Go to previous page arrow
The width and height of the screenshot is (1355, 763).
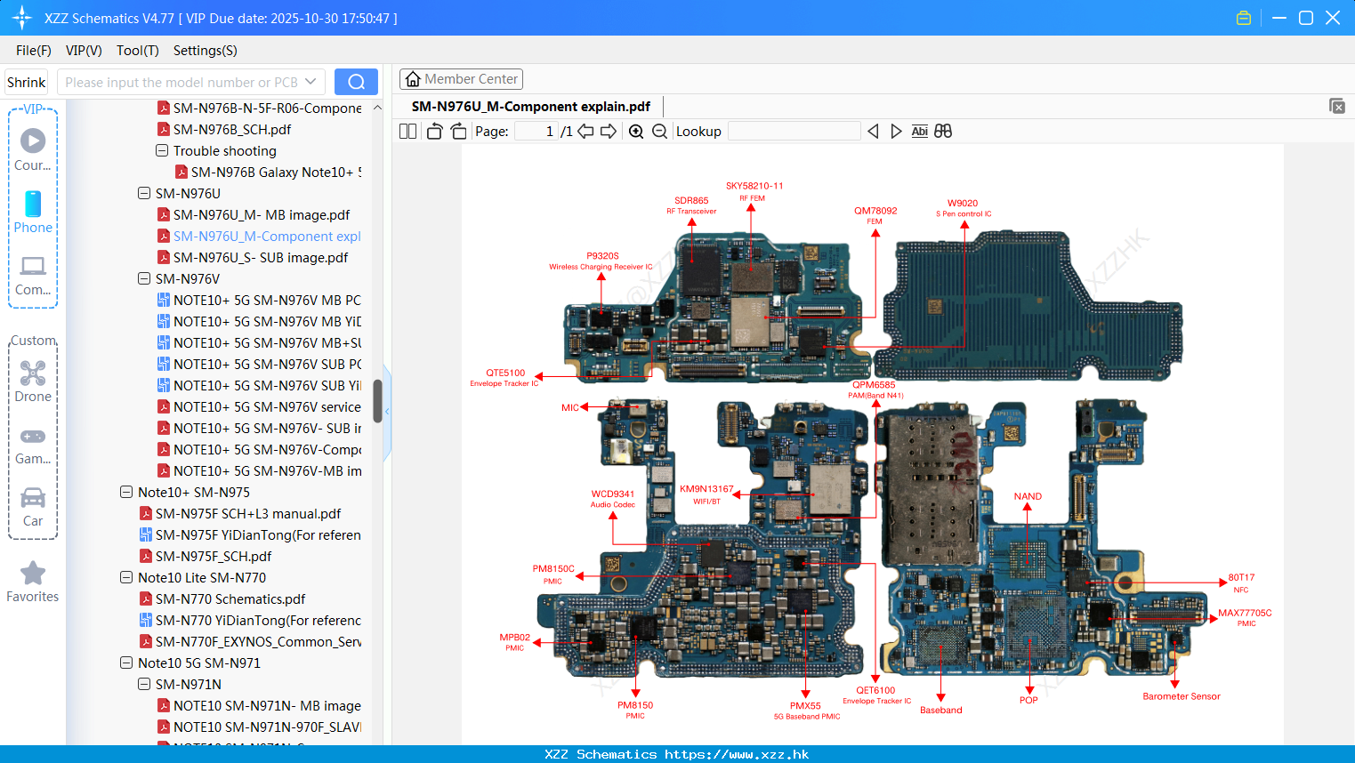pyautogui.click(x=585, y=132)
